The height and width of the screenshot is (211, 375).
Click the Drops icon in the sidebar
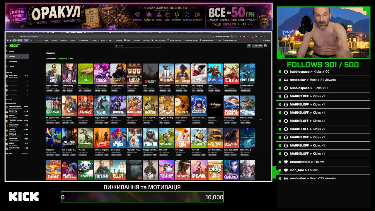[x=7, y=67]
